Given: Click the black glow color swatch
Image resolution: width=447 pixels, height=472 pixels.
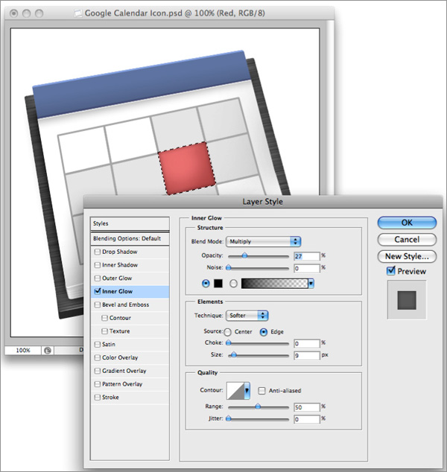Looking at the screenshot, I should click(x=218, y=283).
